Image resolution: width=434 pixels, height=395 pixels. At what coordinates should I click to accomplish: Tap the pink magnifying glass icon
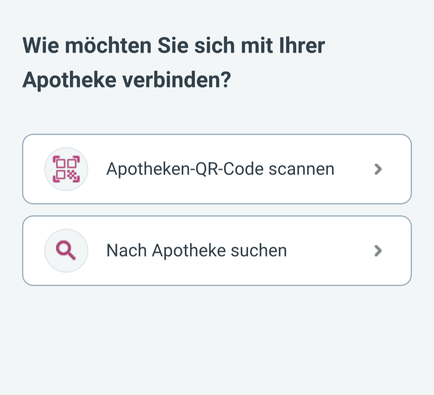(66, 250)
